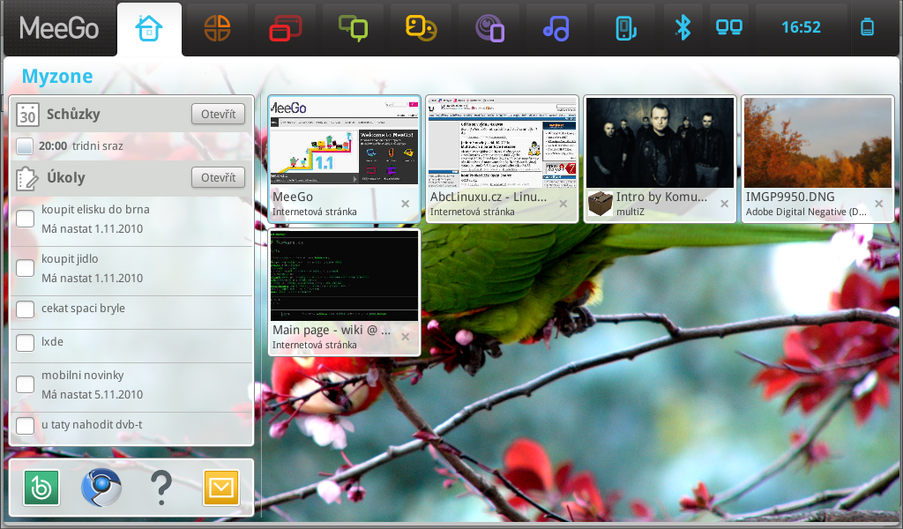Remove the AbcLinuxu.cz item with its X

click(x=563, y=204)
